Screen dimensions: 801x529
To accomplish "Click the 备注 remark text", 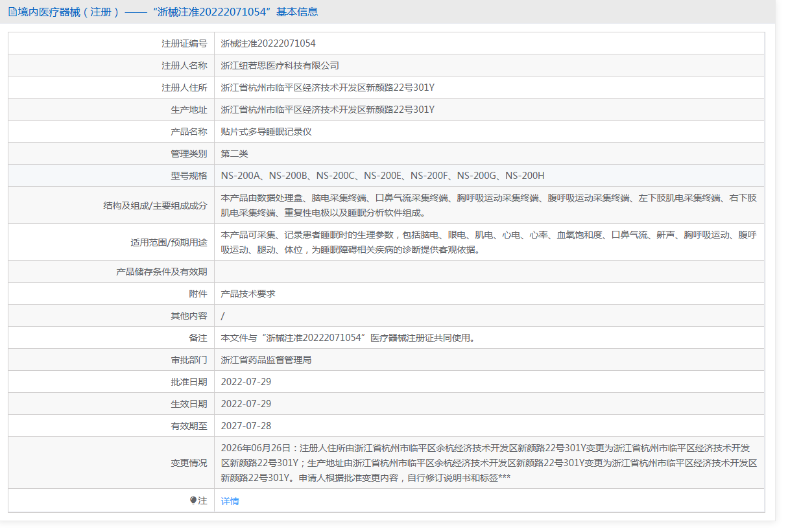I will tap(348, 338).
